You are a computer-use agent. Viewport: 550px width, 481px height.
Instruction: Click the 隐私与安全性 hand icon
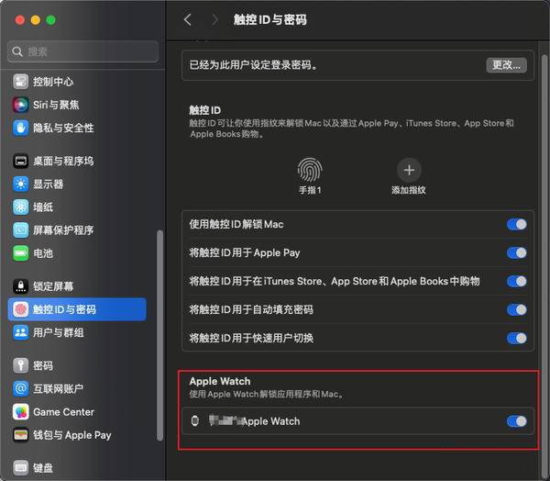pos(21,128)
